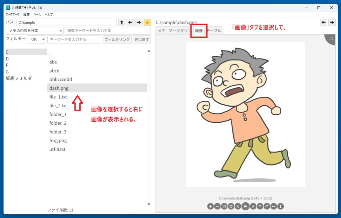Reset the image view with reload icon
Screen dimensions: 341x218
point(231,206)
